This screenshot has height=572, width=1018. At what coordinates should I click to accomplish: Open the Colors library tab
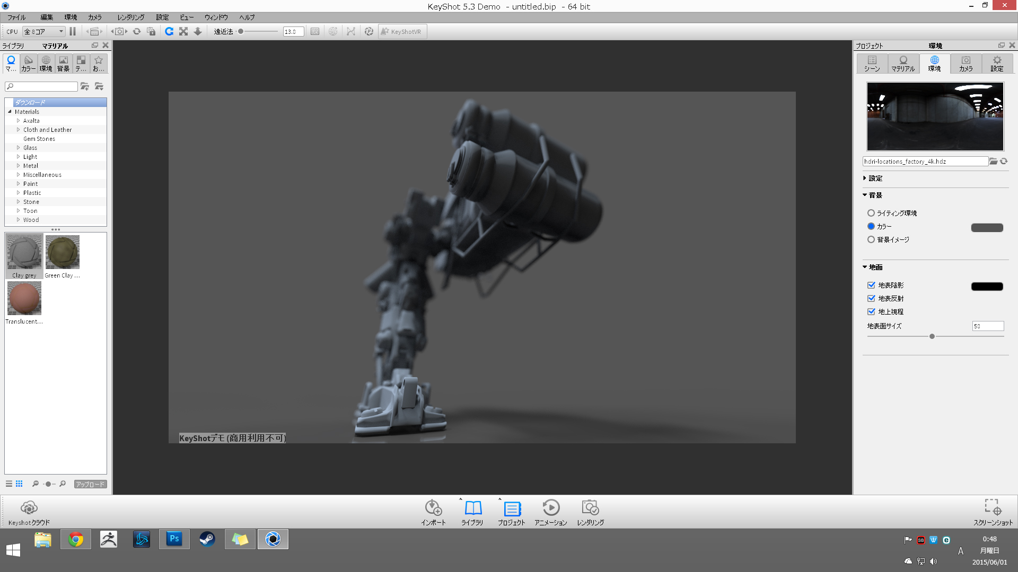[29, 63]
